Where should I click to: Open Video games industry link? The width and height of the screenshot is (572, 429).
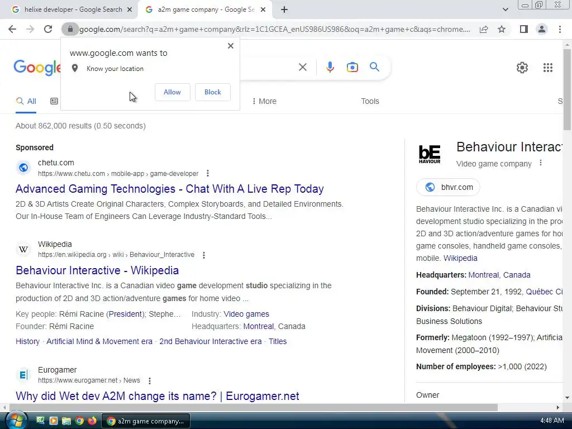246,314
